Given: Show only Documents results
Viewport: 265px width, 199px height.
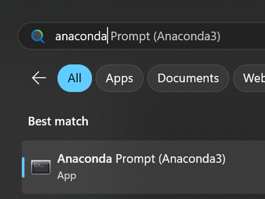Looking at the screenshot, I should [x=188, y=78].
